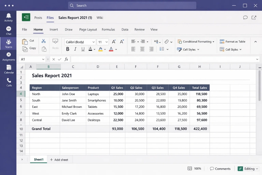Apply italic formatting
Image resolution: width=262 pixels, height=175 pixels.
click(75, 49)
